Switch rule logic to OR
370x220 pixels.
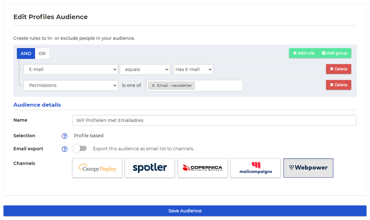click(42, 53)
